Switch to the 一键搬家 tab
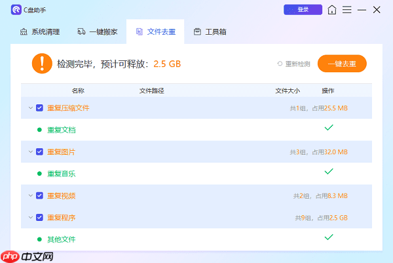Screen dimensions: 393x263 [x=98, y=32]
